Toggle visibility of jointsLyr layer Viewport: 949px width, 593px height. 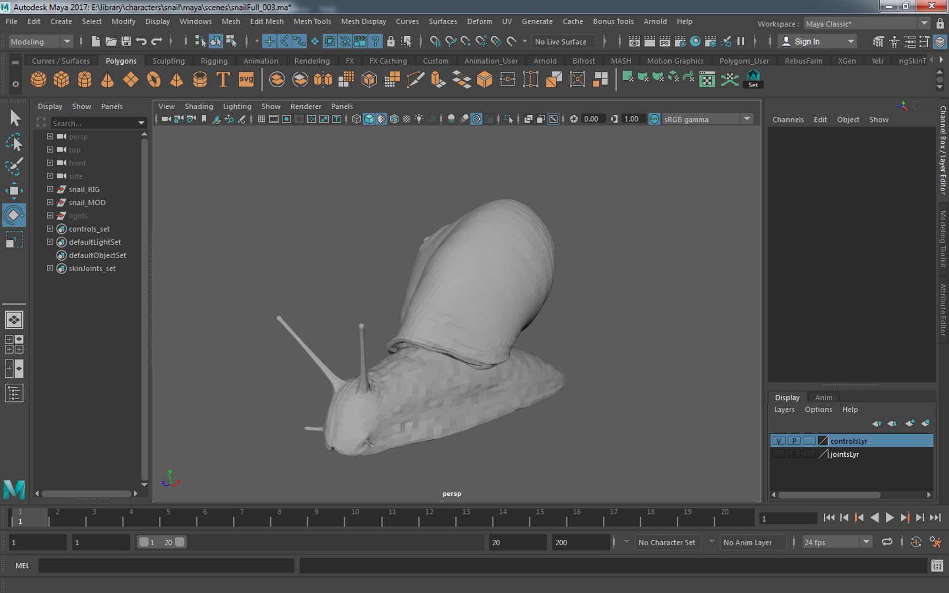779,454
